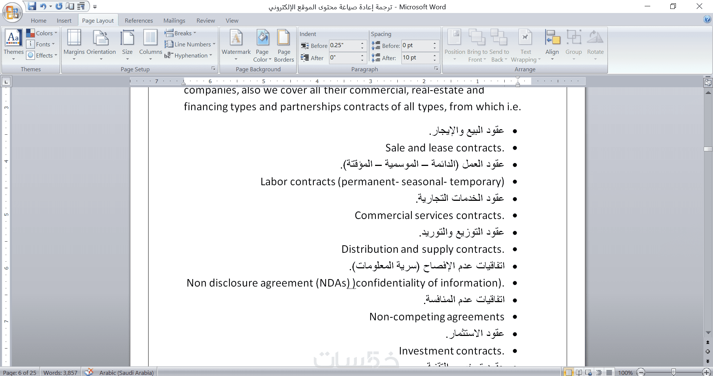
Task: Click the Words: 3,857 count
Action: pos(61,372)
